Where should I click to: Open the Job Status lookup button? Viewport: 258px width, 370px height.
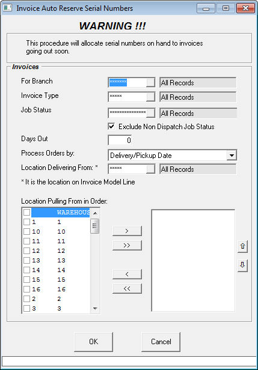(150, 114)
